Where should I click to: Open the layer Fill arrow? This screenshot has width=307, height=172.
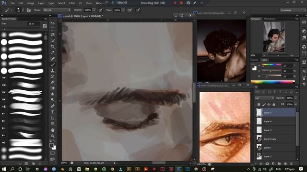[296, 105]
